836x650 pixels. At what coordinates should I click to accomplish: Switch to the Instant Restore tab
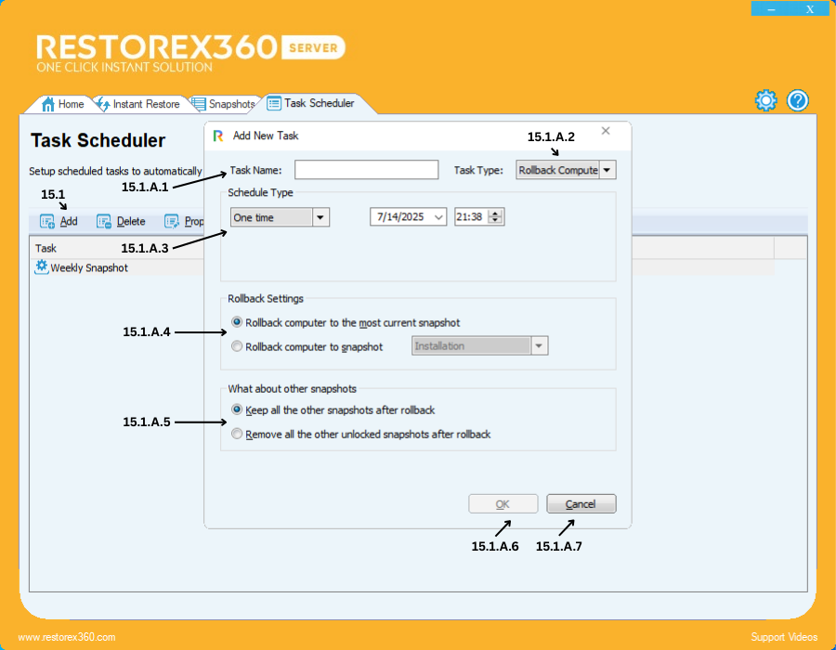click(138, 104)
